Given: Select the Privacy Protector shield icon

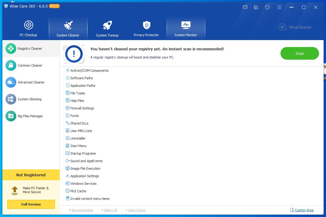Looking at the screenshot, I should click(147, 25).
